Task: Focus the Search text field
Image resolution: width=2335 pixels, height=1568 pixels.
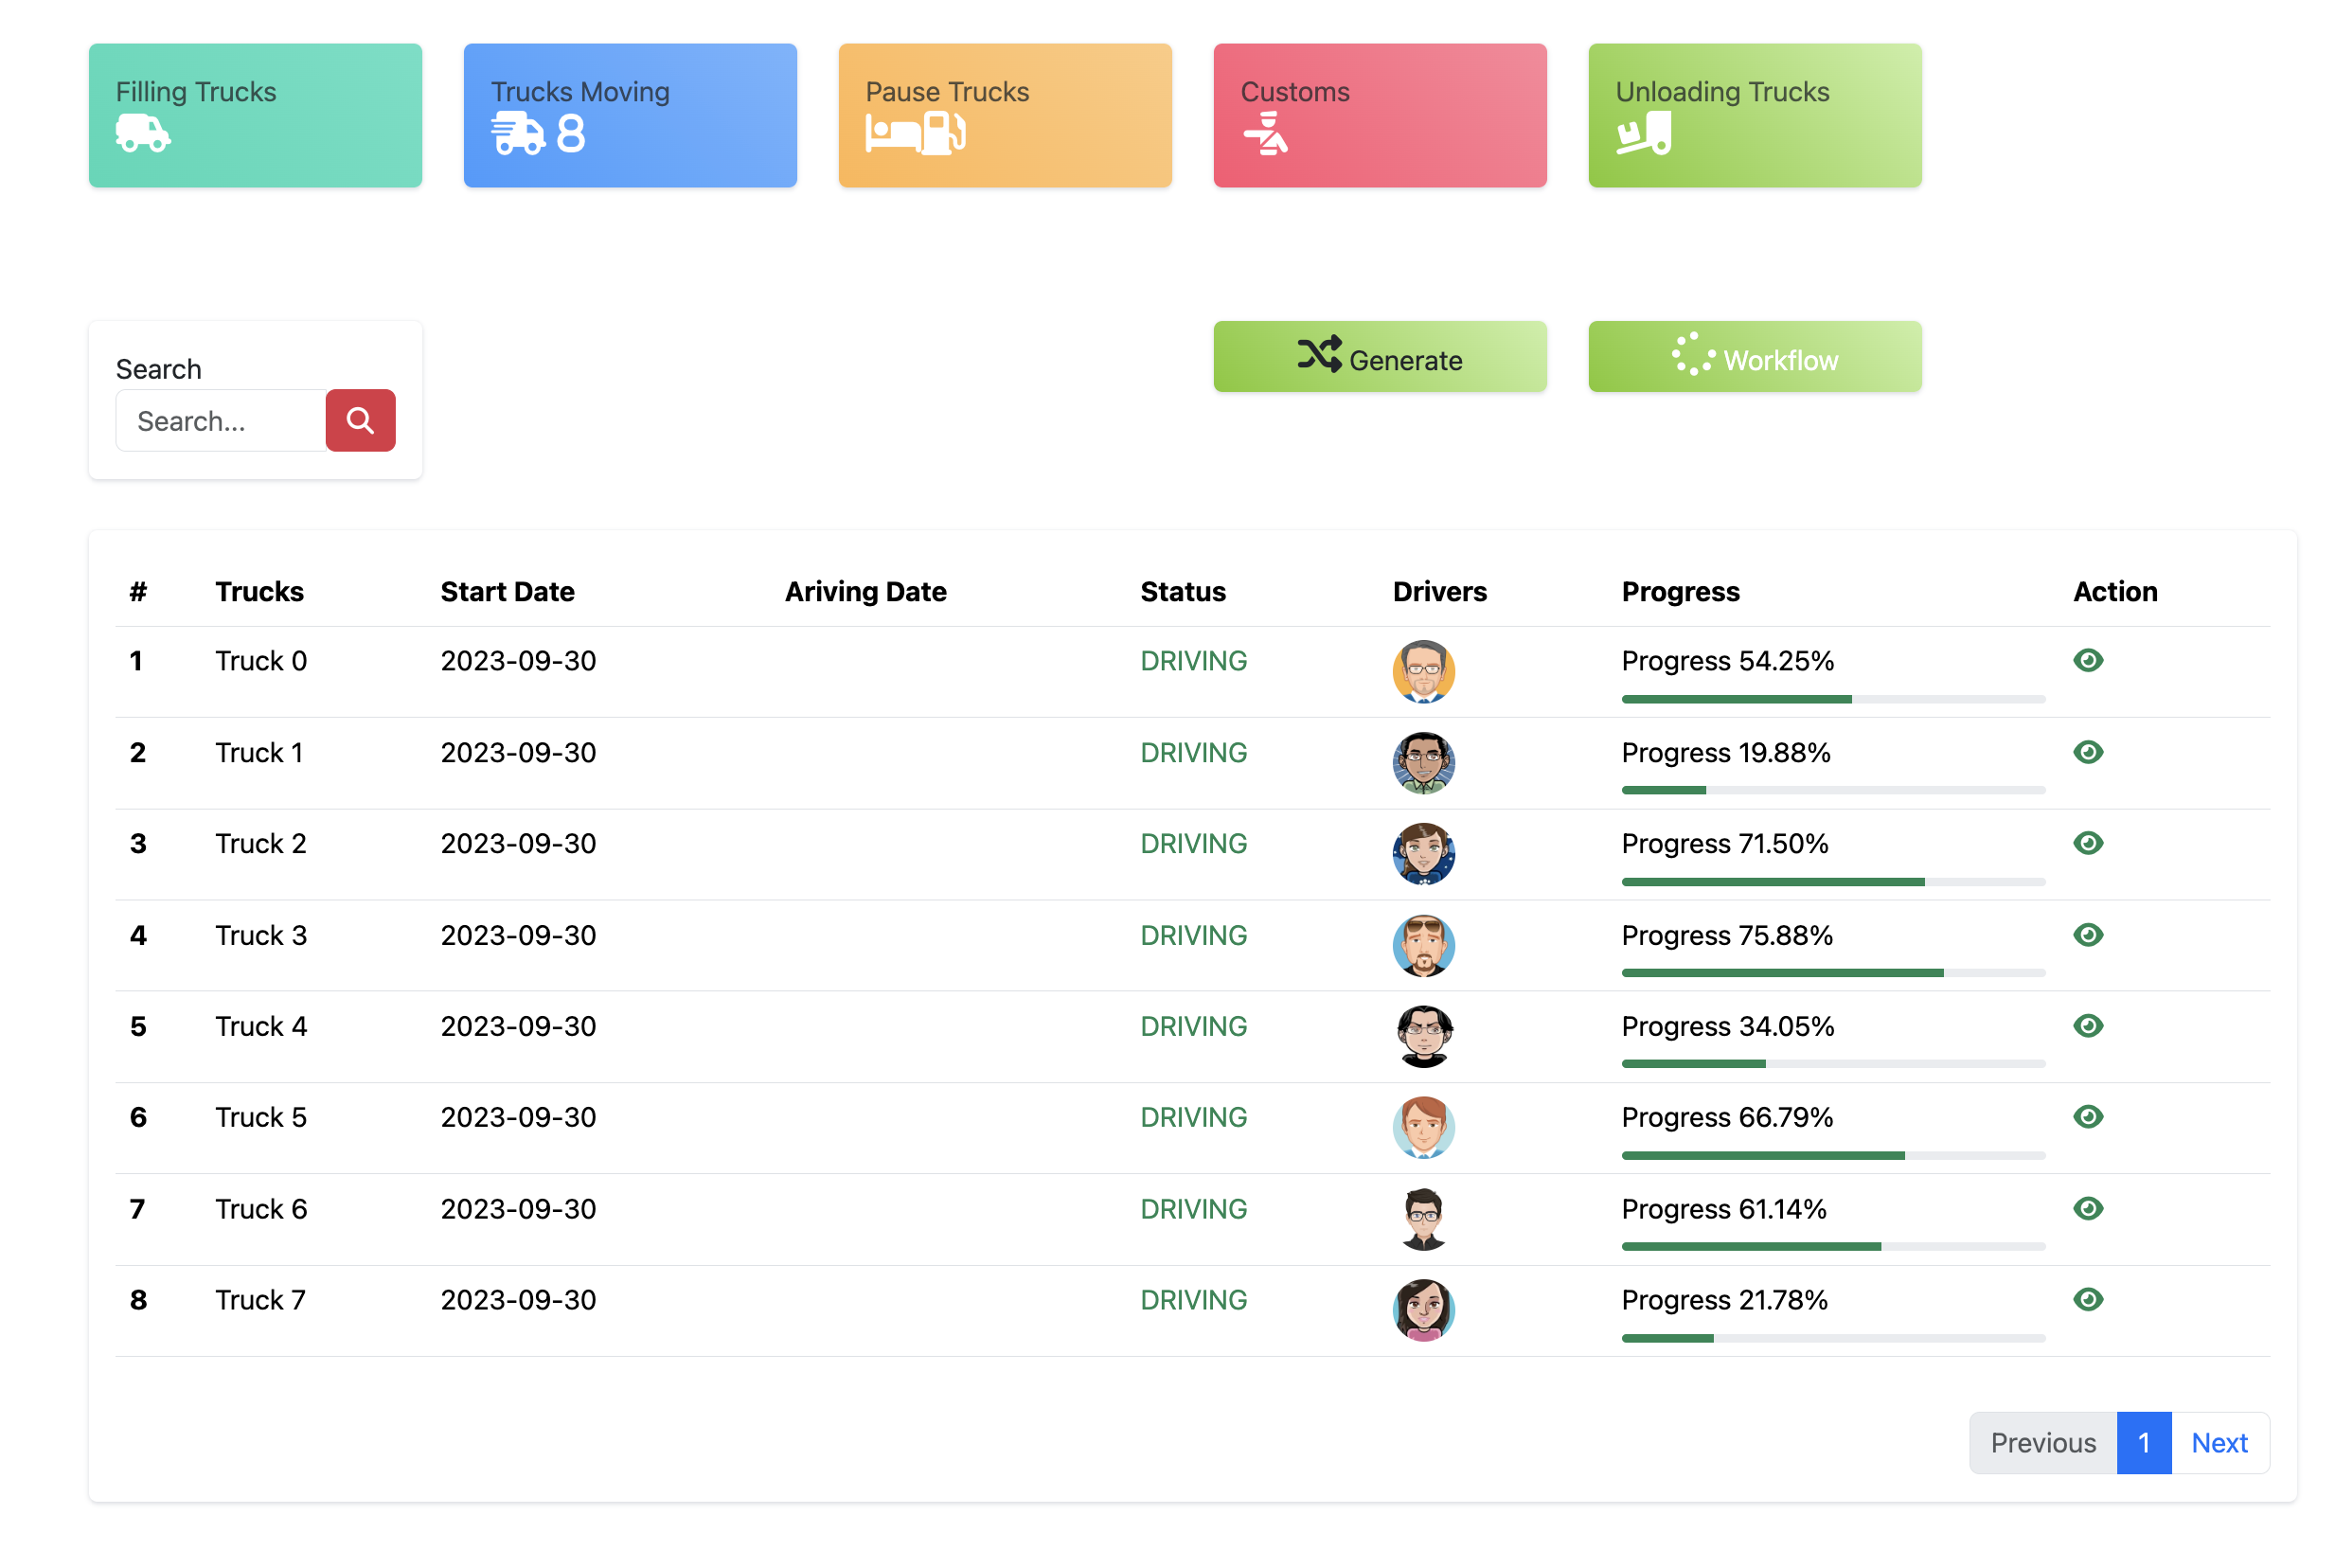Action: pos(221,421)
